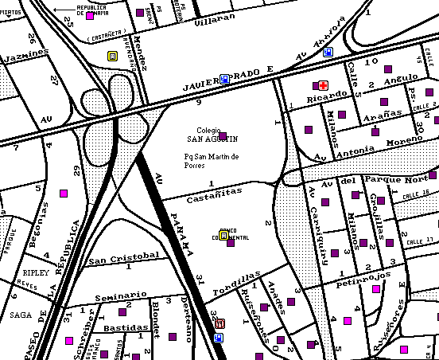Click the red restaurant icon on Av Panama

pos(220,324)
